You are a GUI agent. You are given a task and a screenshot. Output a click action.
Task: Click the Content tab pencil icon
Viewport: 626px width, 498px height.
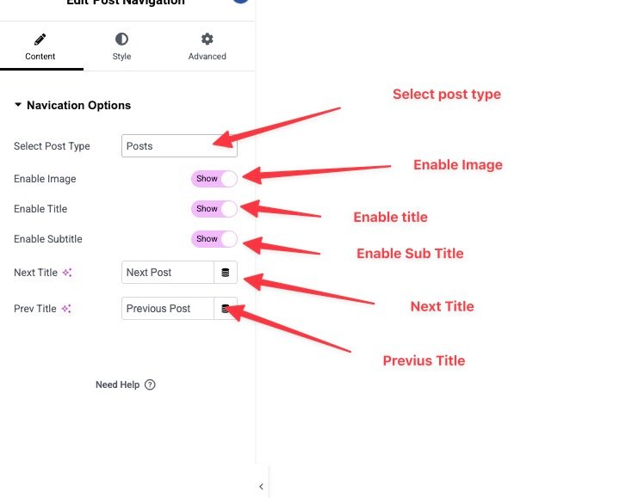click(x=40, y=40)
